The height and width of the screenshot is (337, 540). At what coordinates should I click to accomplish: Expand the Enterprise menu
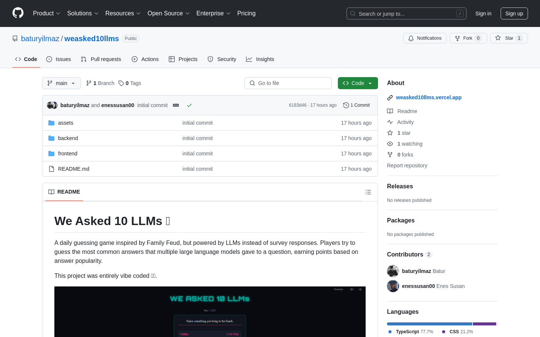[213, 13]
